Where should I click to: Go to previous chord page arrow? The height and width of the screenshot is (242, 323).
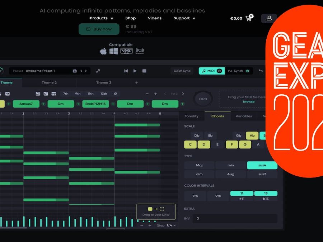coord(165,94)
